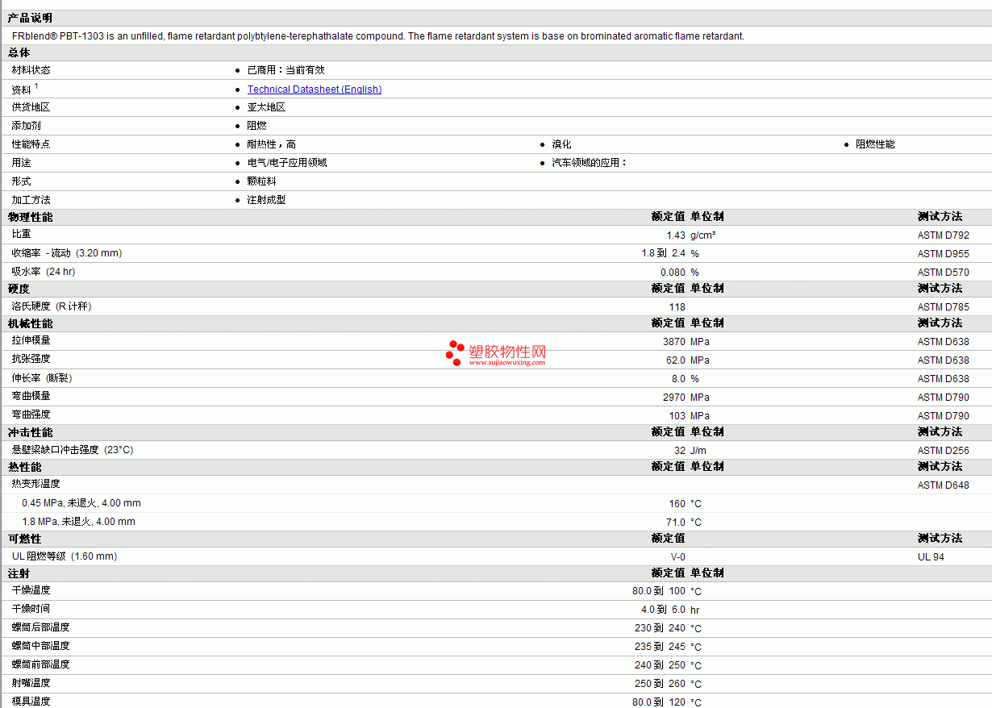This screenshot has height=708, width=992.
Task: Select the 干燥温度 row label
Action: point(31,590)
